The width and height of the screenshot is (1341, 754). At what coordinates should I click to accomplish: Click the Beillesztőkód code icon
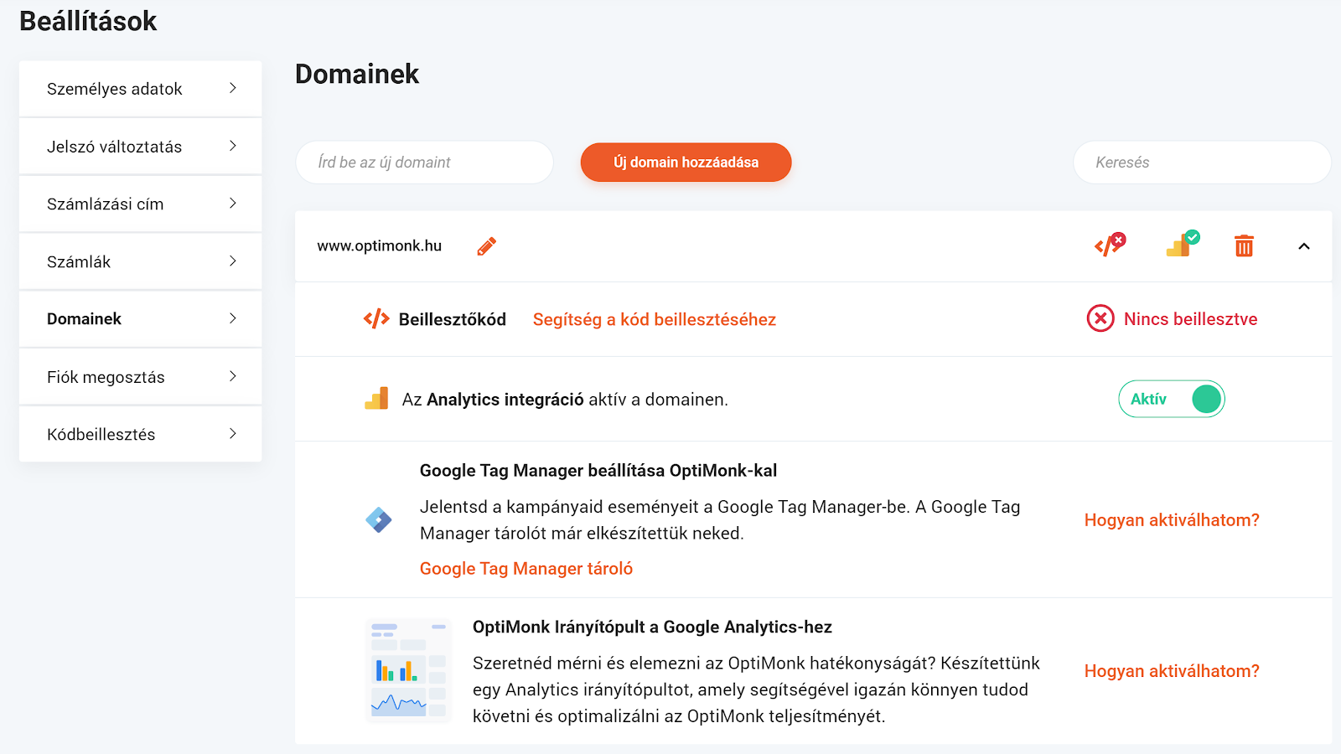point(376,318)
